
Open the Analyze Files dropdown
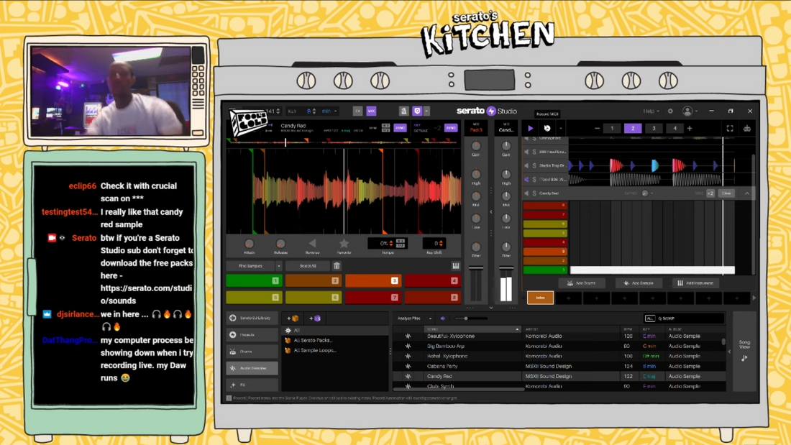415,318
